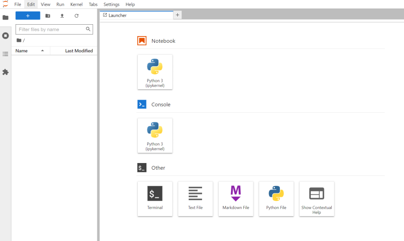
Task: Start a Python 3 console
Action: tap(154, 135)
